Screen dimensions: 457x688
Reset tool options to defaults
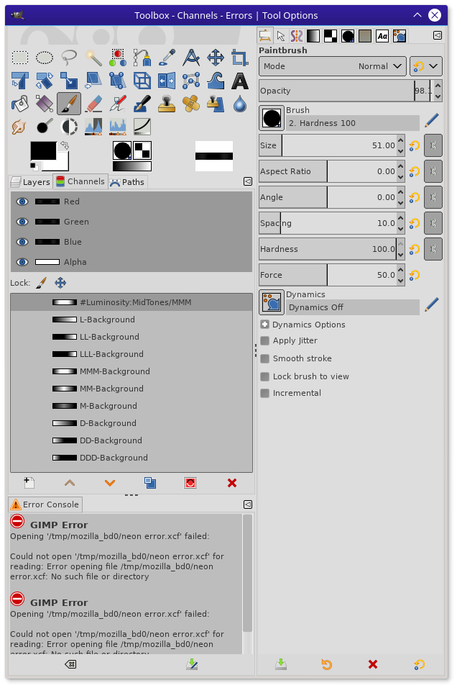click(x=420, y=664)
